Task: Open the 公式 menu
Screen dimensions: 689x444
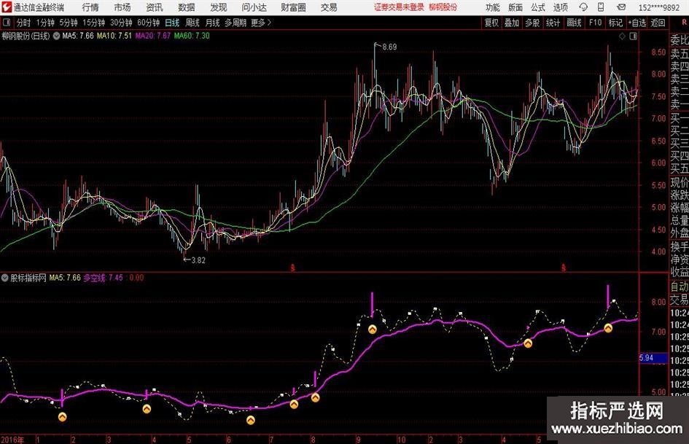Action: coord(538,7)
